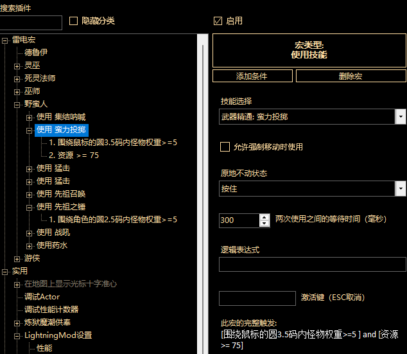Click the 添加条件 button
407x354 pixels.
pyautogui.click(x=252, y=76)
